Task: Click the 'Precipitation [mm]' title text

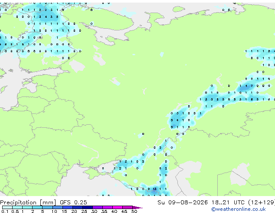Action: click(28, 203)
